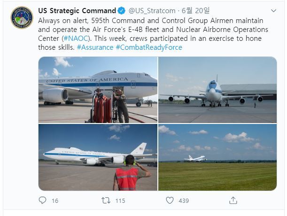Like the tweet with the heart icon
Screen dimensions: 287x216
coord(170,201)
